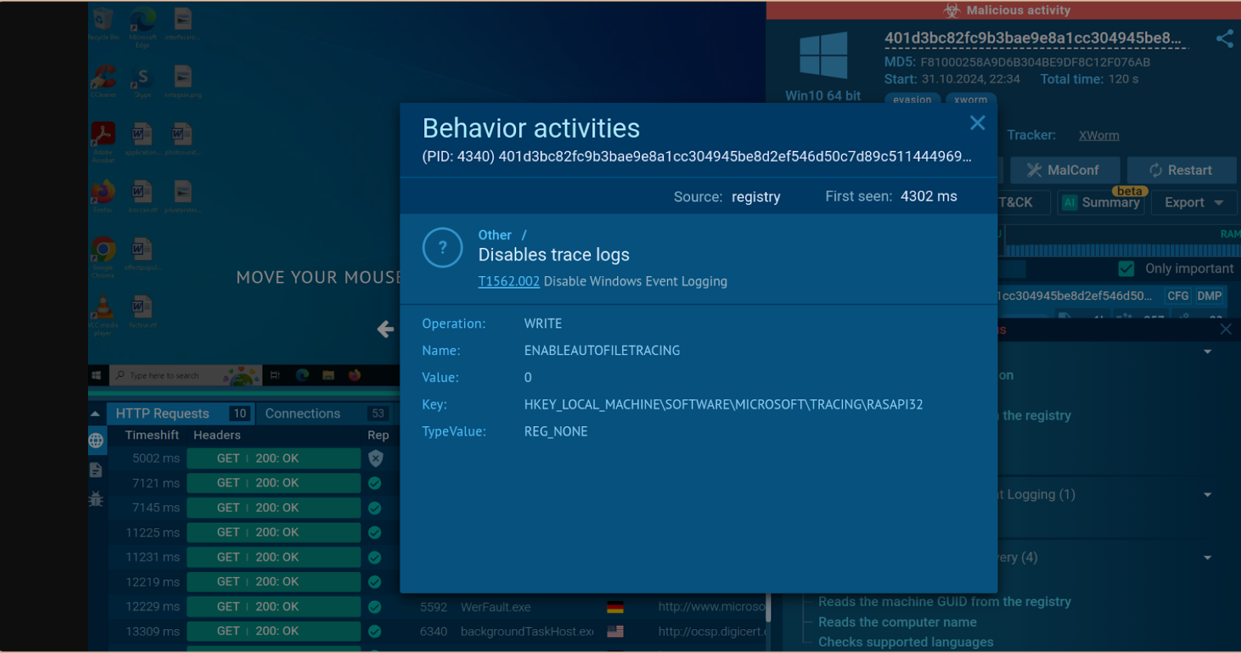Close the Behavior activities dialog

click(977, 123)
